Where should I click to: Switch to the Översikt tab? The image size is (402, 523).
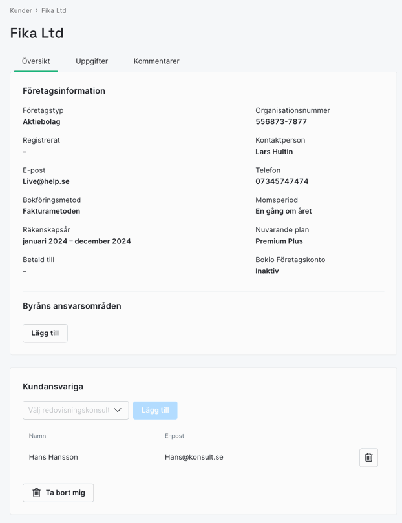[x=36, y=61]
